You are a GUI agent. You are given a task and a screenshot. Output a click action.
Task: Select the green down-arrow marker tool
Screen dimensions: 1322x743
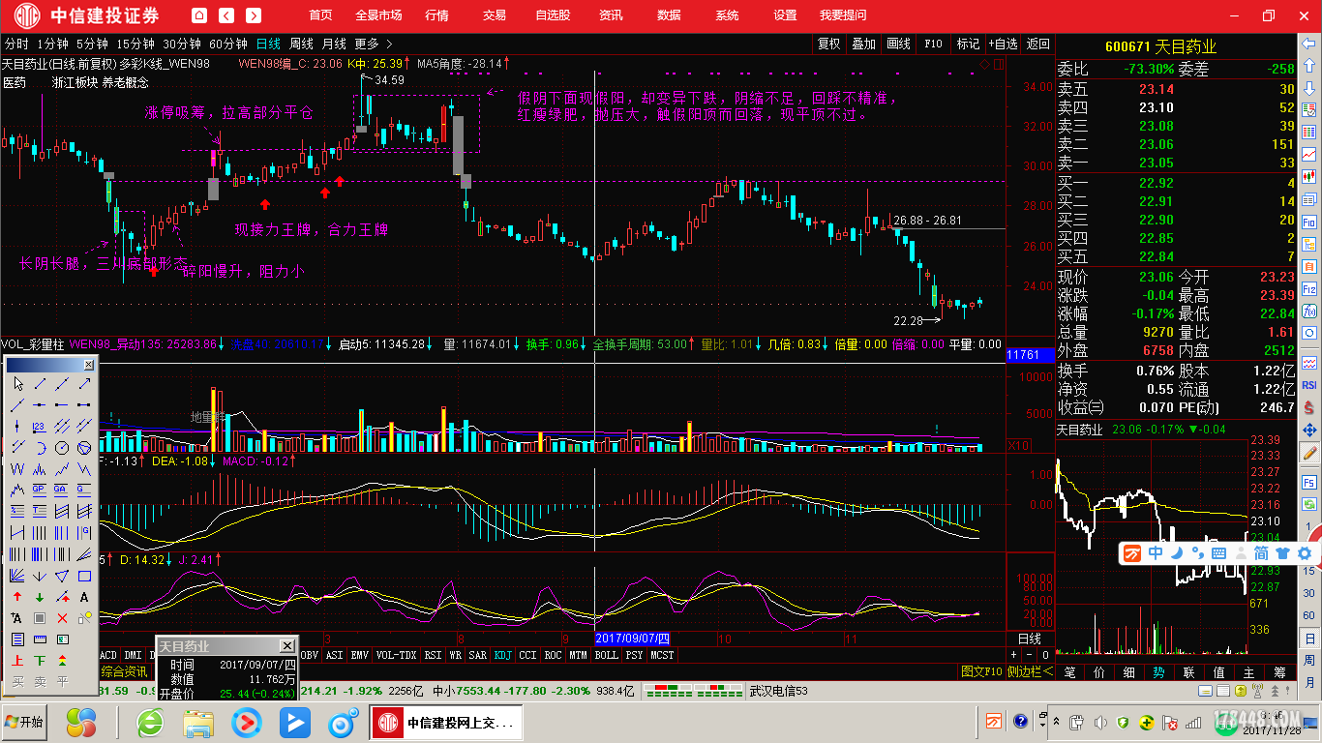40,596
